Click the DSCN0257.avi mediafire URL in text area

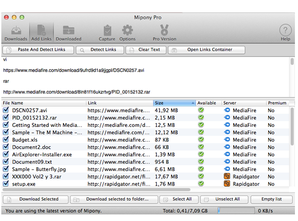[74, 70]
